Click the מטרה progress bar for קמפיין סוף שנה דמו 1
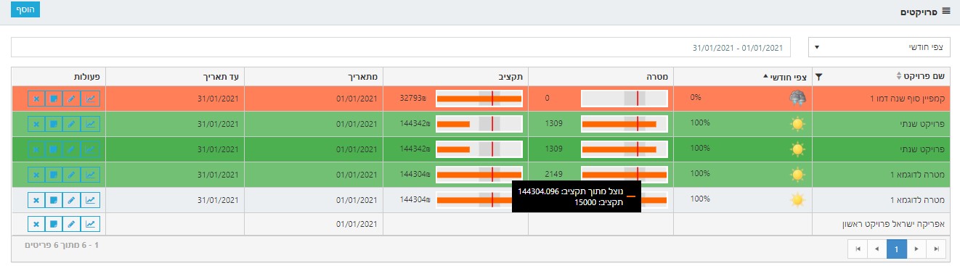 pyautogui.click(x=625, y=99)
